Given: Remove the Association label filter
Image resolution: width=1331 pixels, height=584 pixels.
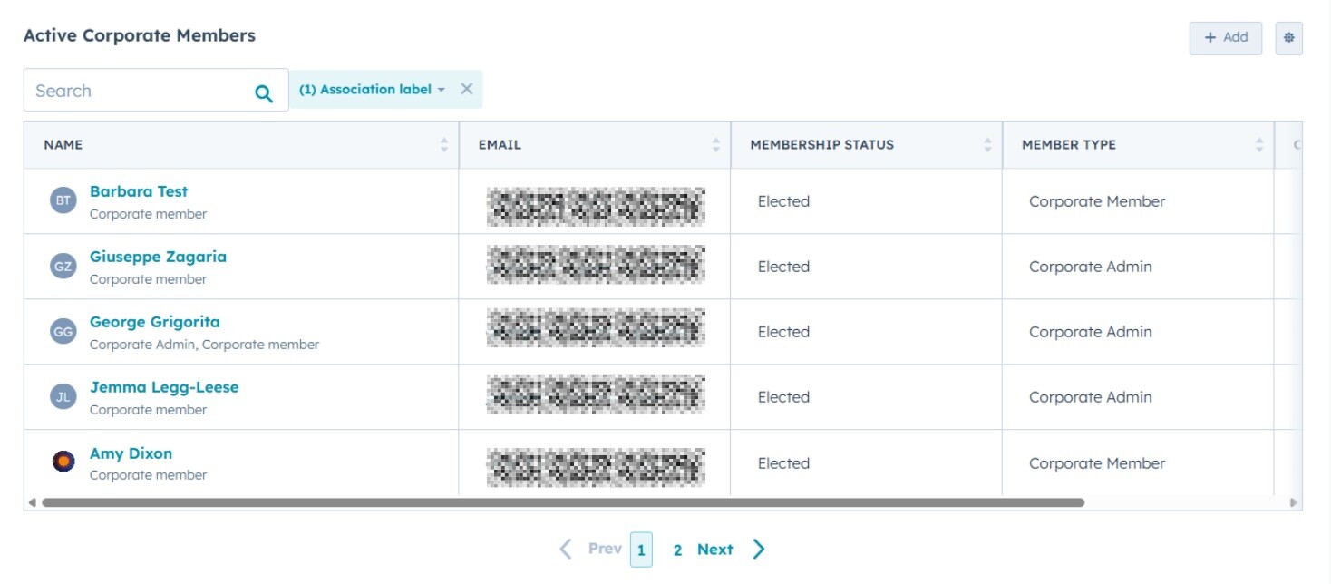Looking at the screenshot, I should (466, 89).
